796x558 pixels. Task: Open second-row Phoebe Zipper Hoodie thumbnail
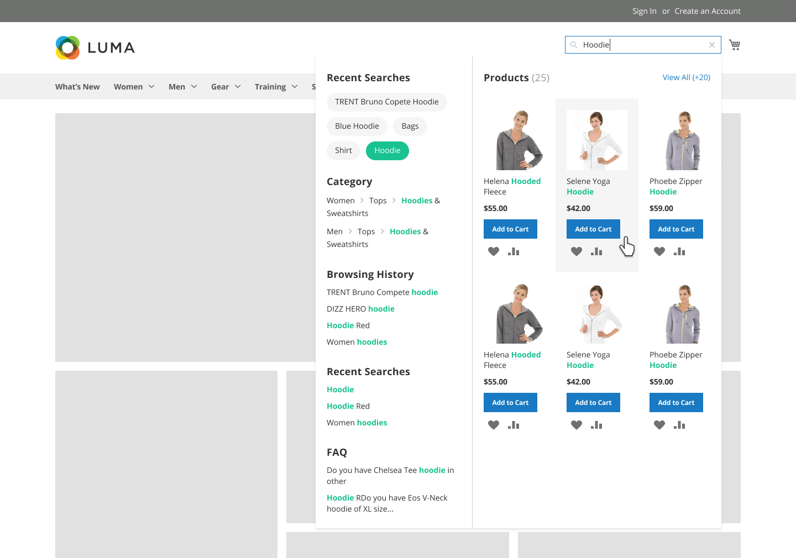[x=680, y=313]
